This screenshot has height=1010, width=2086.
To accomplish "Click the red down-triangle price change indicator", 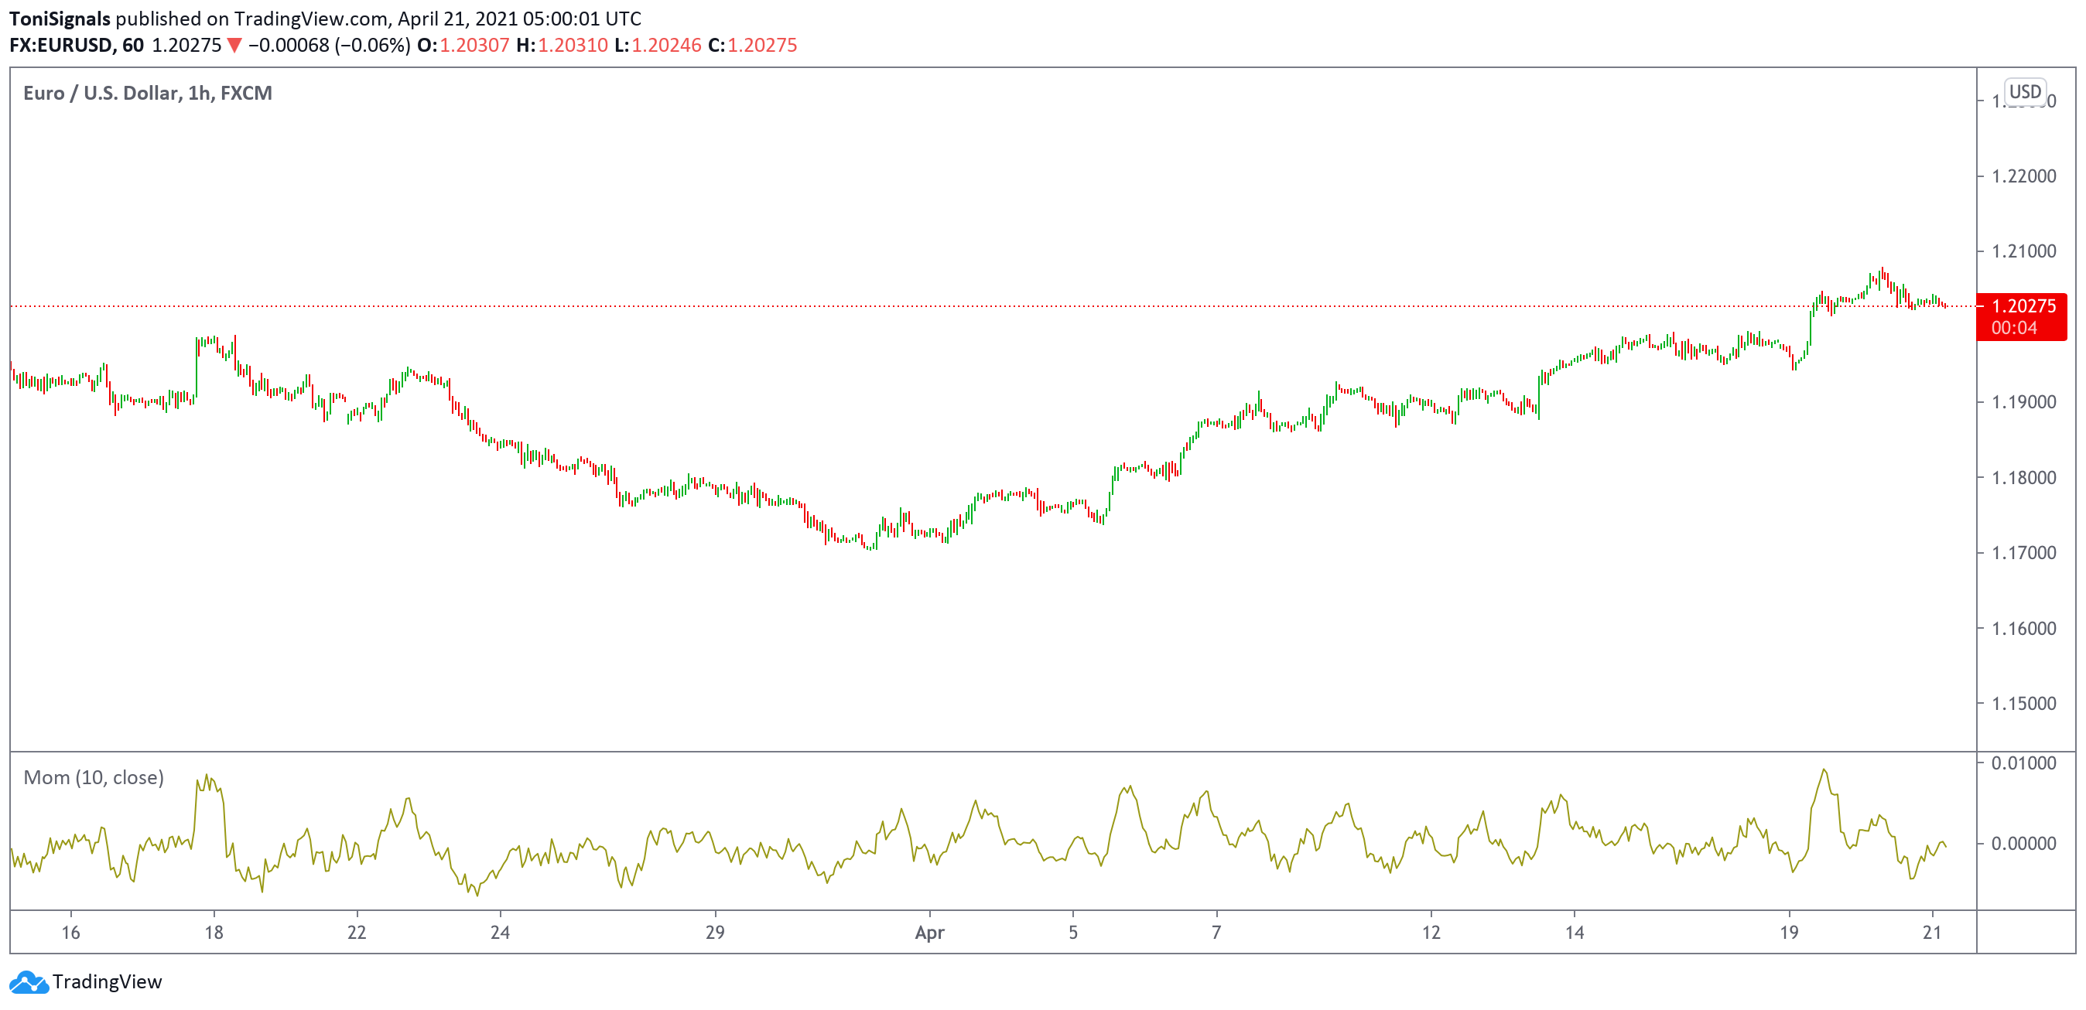I will tap(234, 46).
